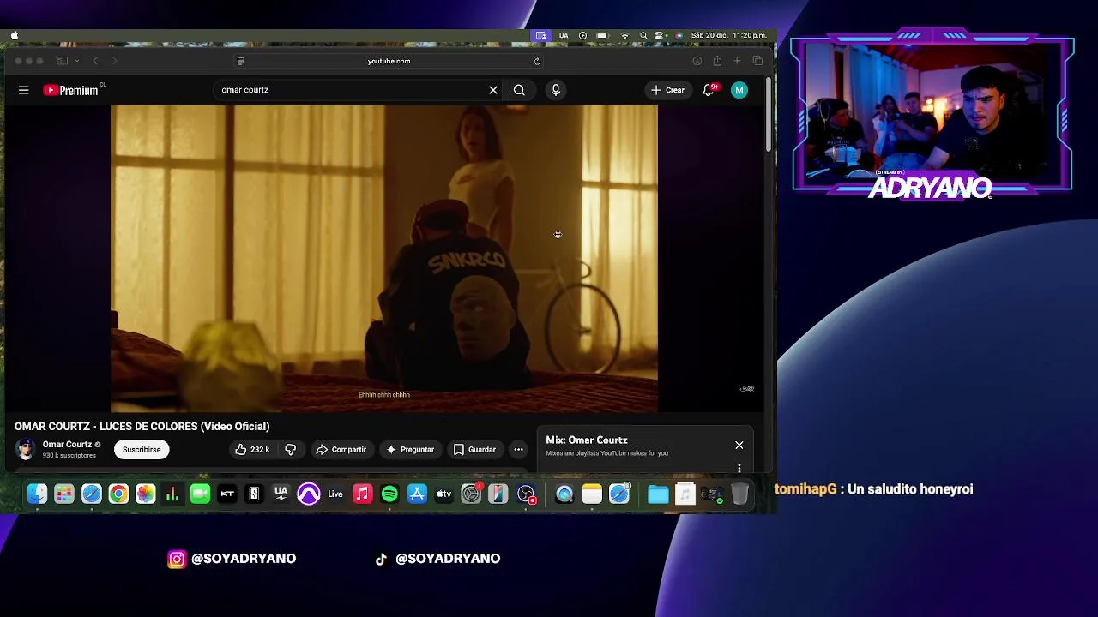The image size is (1098, 617).
Task: Go to YouTube Premium home logo
Action: [71, 90]
